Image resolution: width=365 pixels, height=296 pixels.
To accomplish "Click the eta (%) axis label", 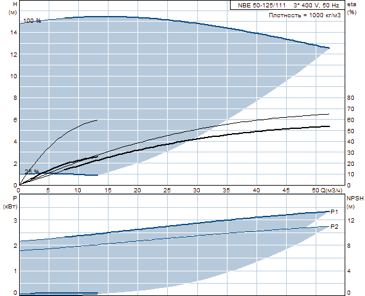I will [x=351, y=8].
